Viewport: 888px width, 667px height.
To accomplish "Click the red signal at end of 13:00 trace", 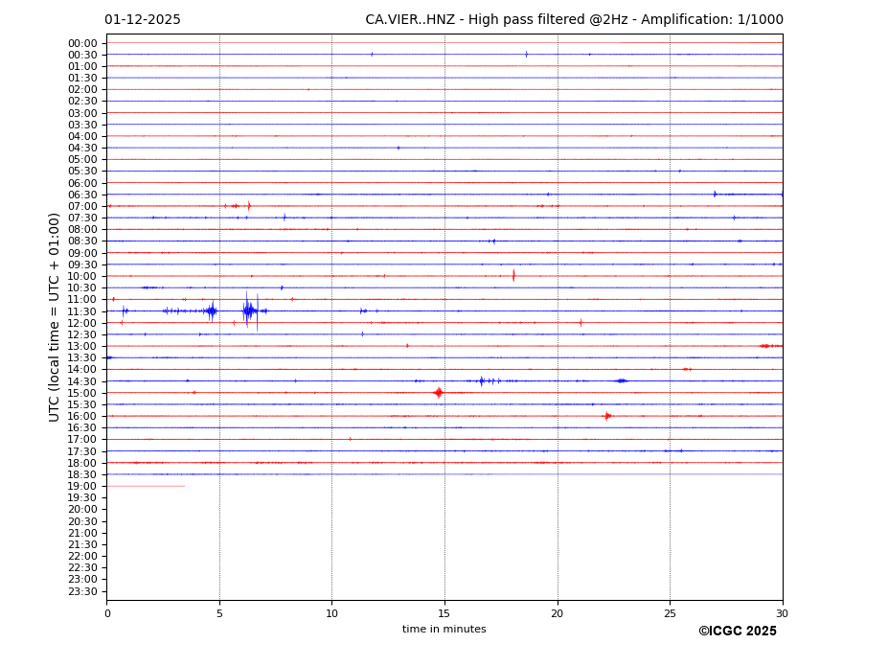I will (767, 346).
